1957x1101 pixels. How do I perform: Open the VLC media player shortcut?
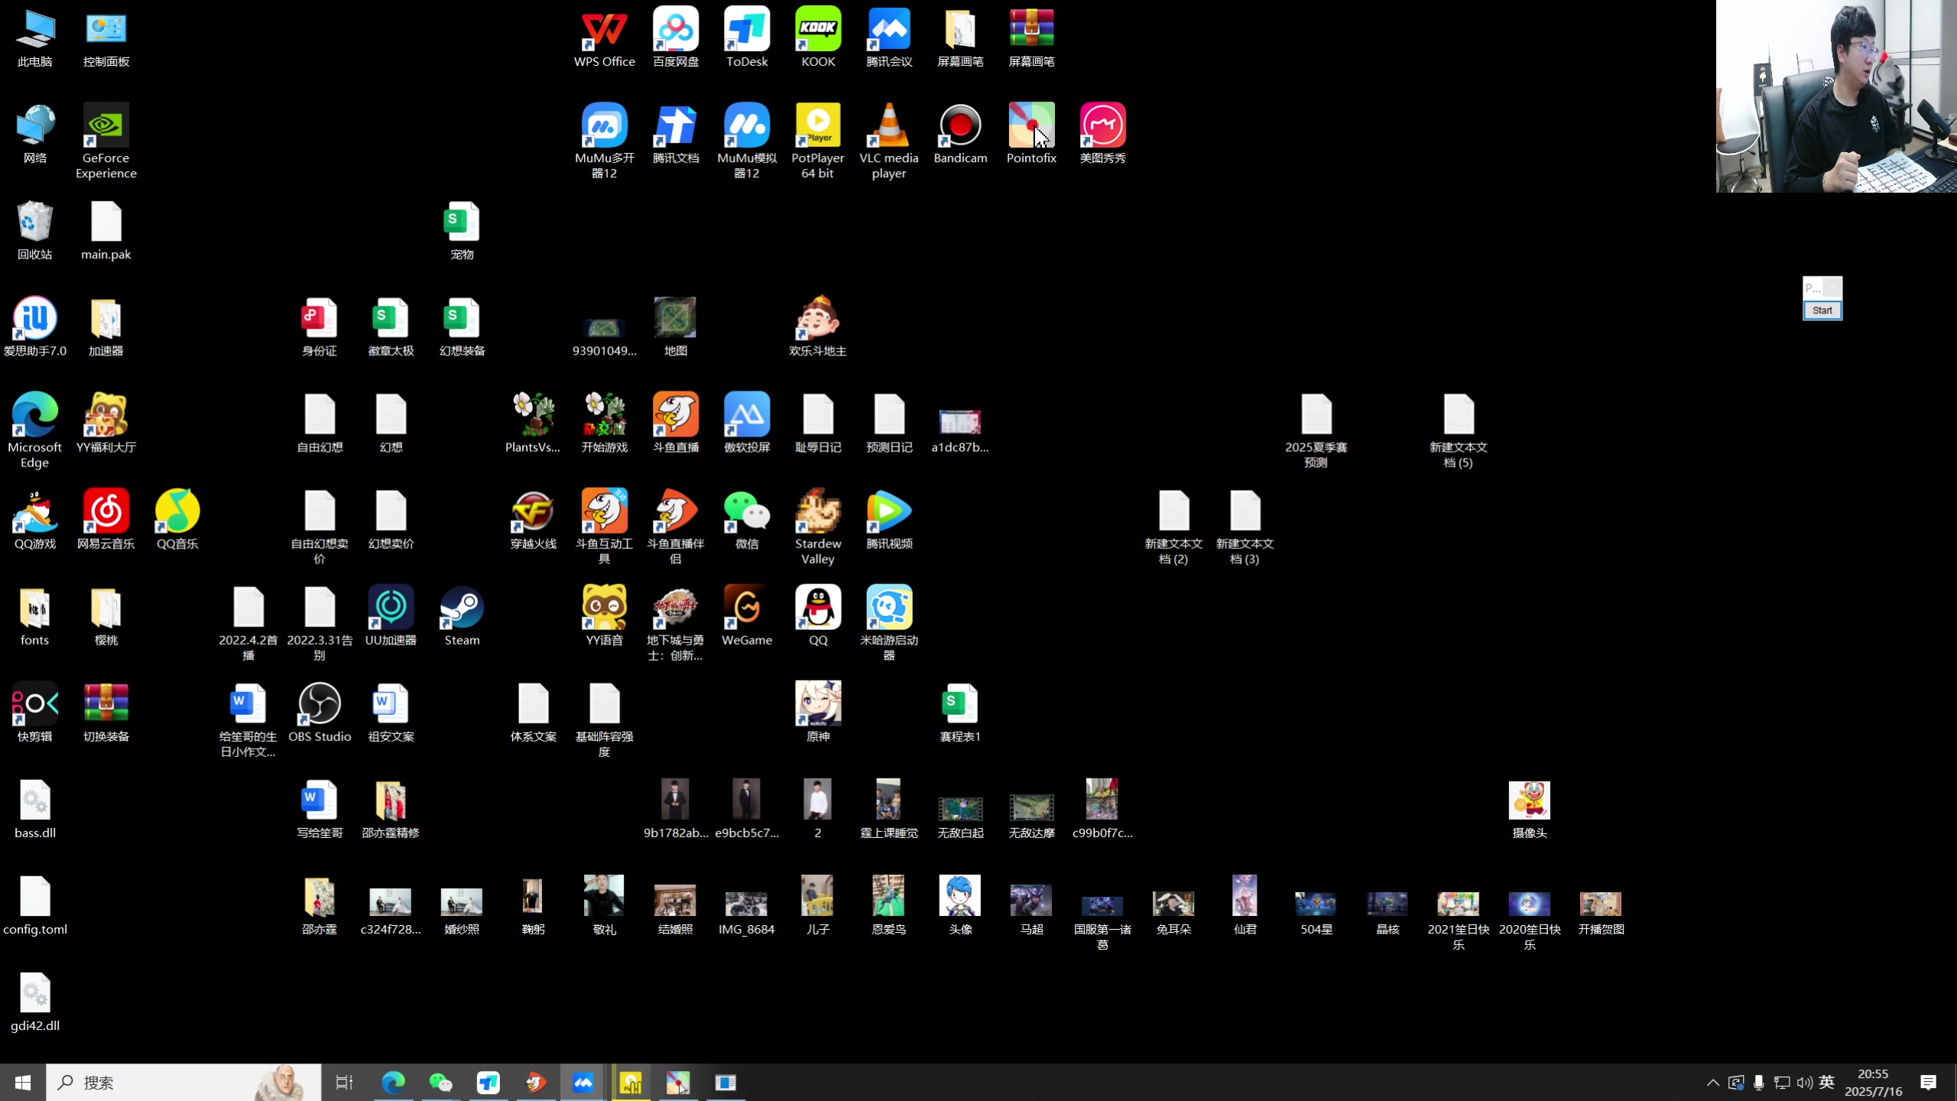coord(889,141)
